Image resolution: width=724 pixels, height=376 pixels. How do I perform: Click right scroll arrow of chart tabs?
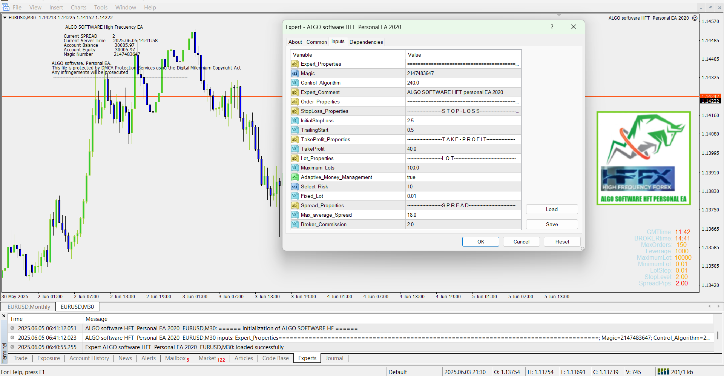[x=718, y=306]
